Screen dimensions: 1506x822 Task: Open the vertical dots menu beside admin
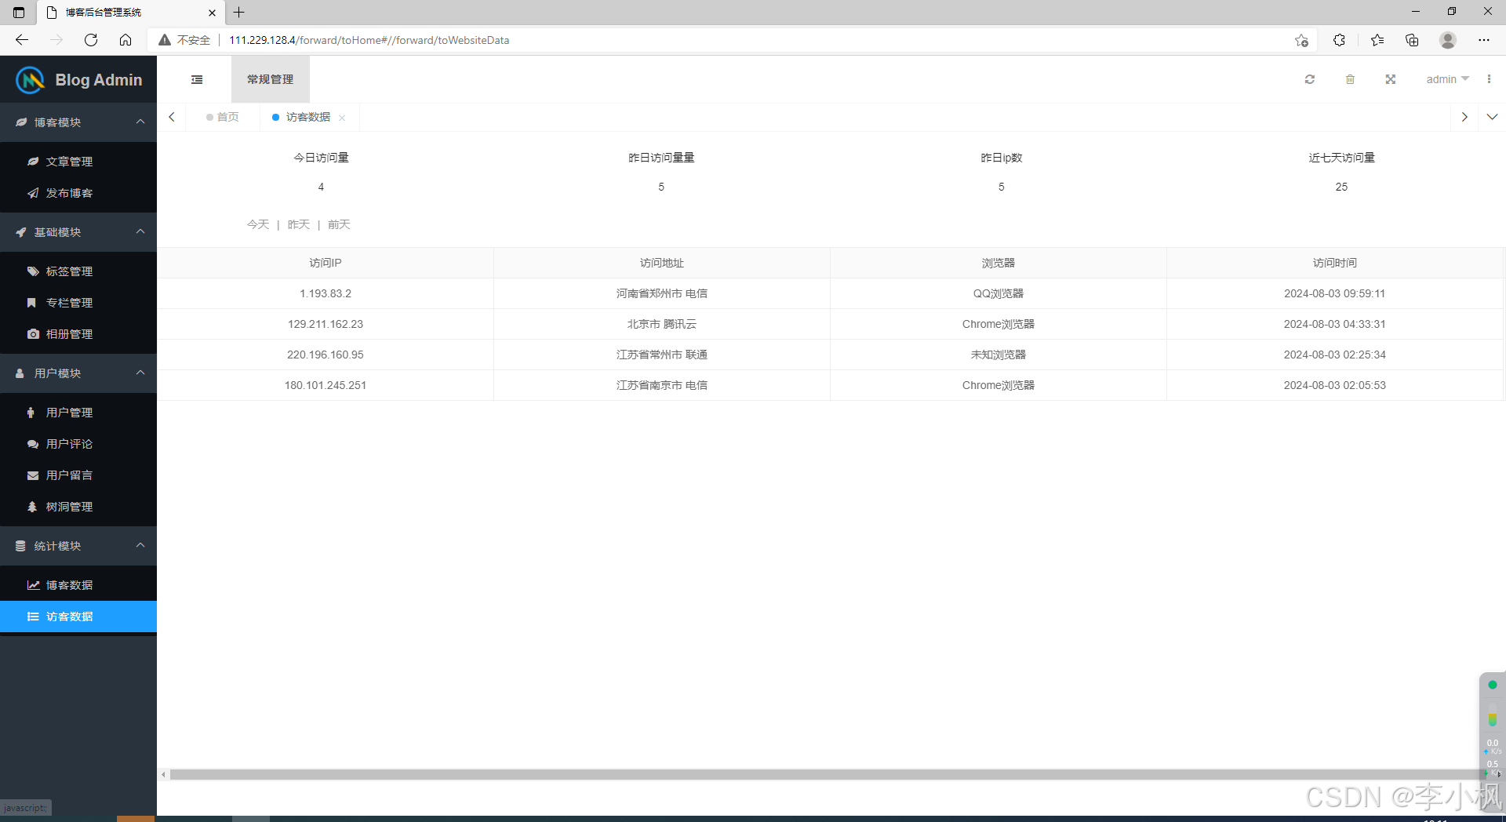[x=1489, y=79]
